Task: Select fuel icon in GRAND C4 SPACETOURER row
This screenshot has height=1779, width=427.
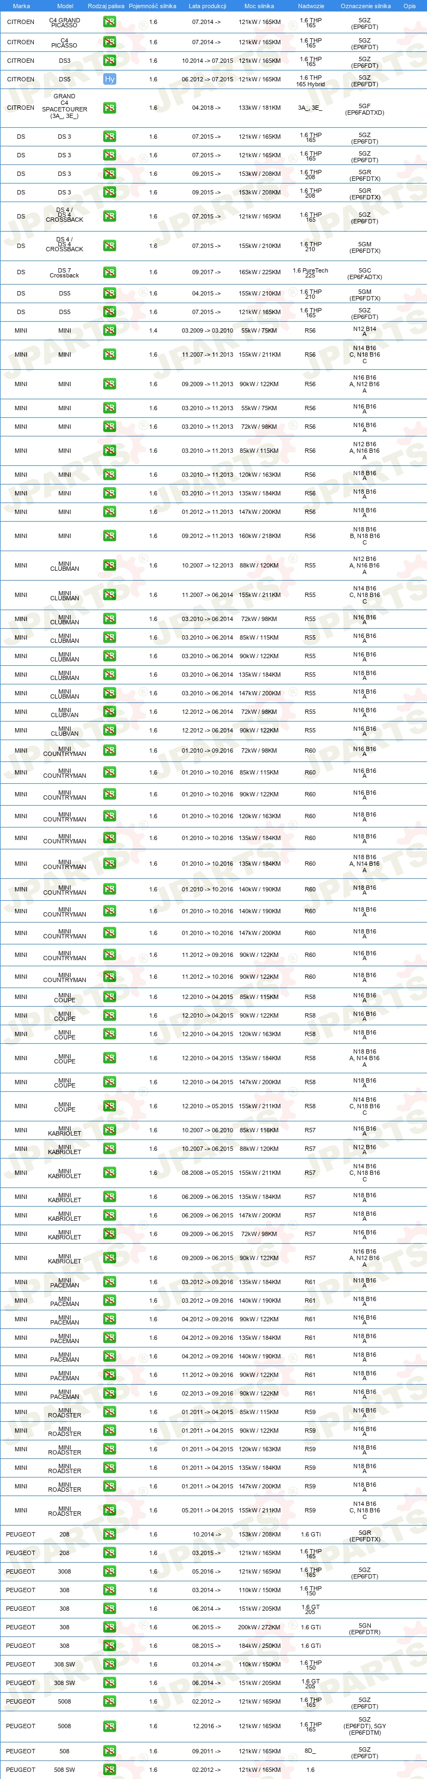Action: click(x=109, y=108)
